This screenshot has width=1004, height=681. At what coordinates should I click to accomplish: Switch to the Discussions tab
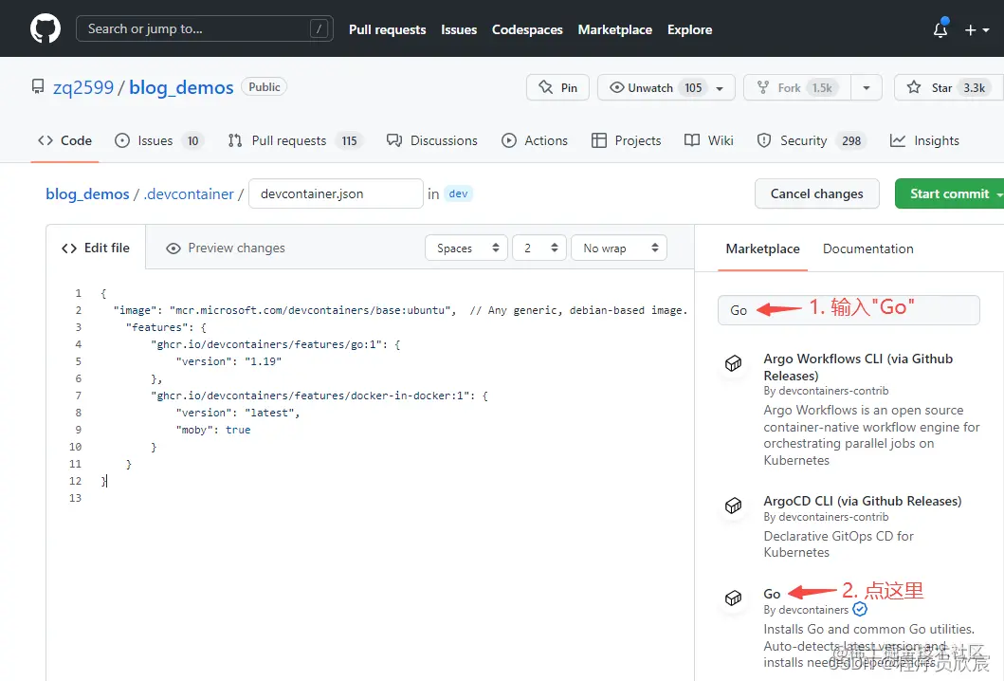(x=432, y=140)
